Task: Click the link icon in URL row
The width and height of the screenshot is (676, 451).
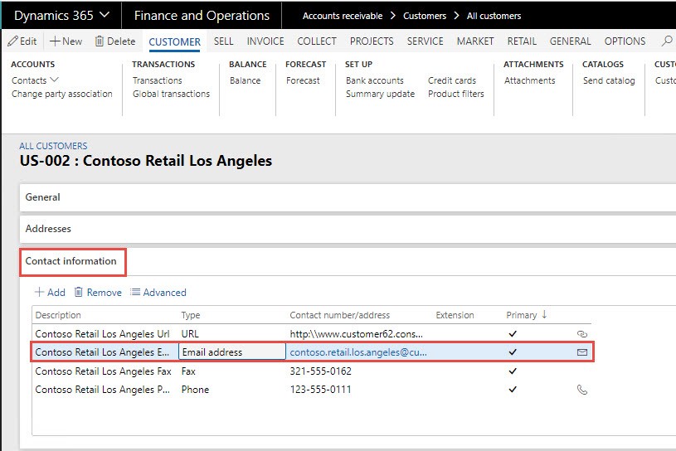Action: (581, 333)
